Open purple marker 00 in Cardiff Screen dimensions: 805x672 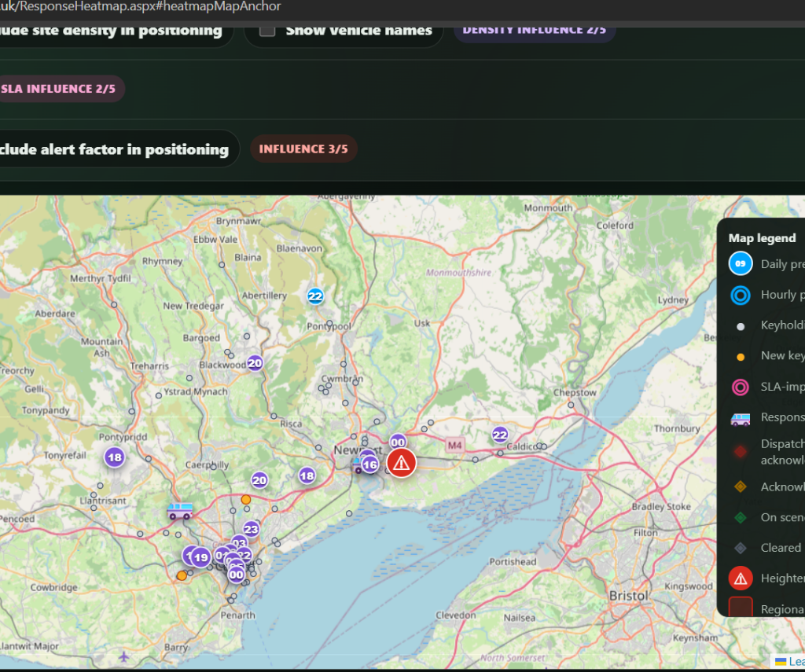pyautogui.click(x=236, y=575)
